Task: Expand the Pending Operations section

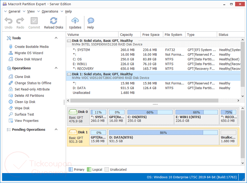Action: (56, 130)
